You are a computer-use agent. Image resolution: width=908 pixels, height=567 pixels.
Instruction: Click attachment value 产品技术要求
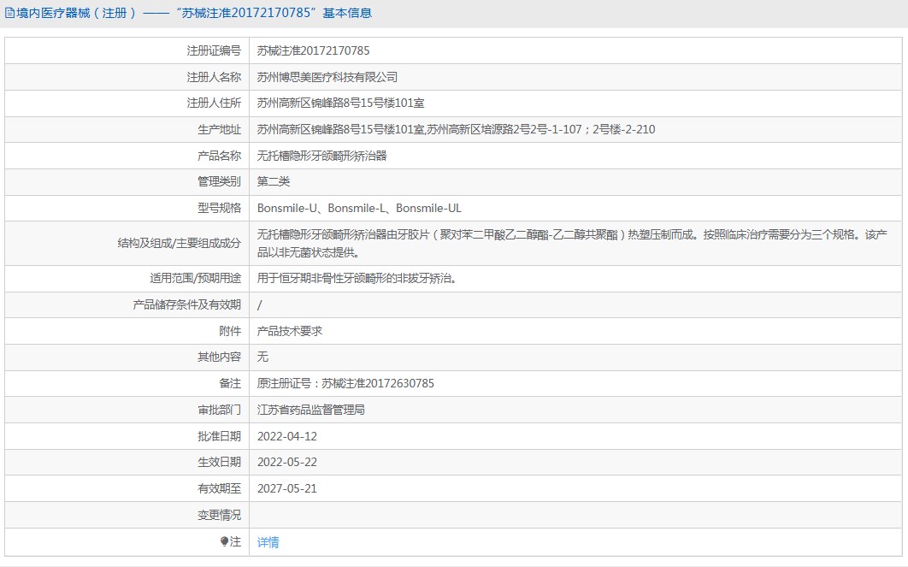click(x=289, y=331)
